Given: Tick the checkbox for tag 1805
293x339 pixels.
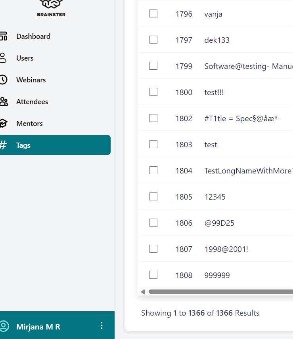Looking at the screenshot, I should pyautogui.click(x=153, y=197).
